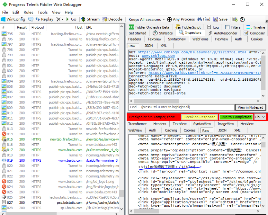Viewport: 268px width, 215px height.
Task: Click the Remove sessions X icon
Action: tap(58, 19)
